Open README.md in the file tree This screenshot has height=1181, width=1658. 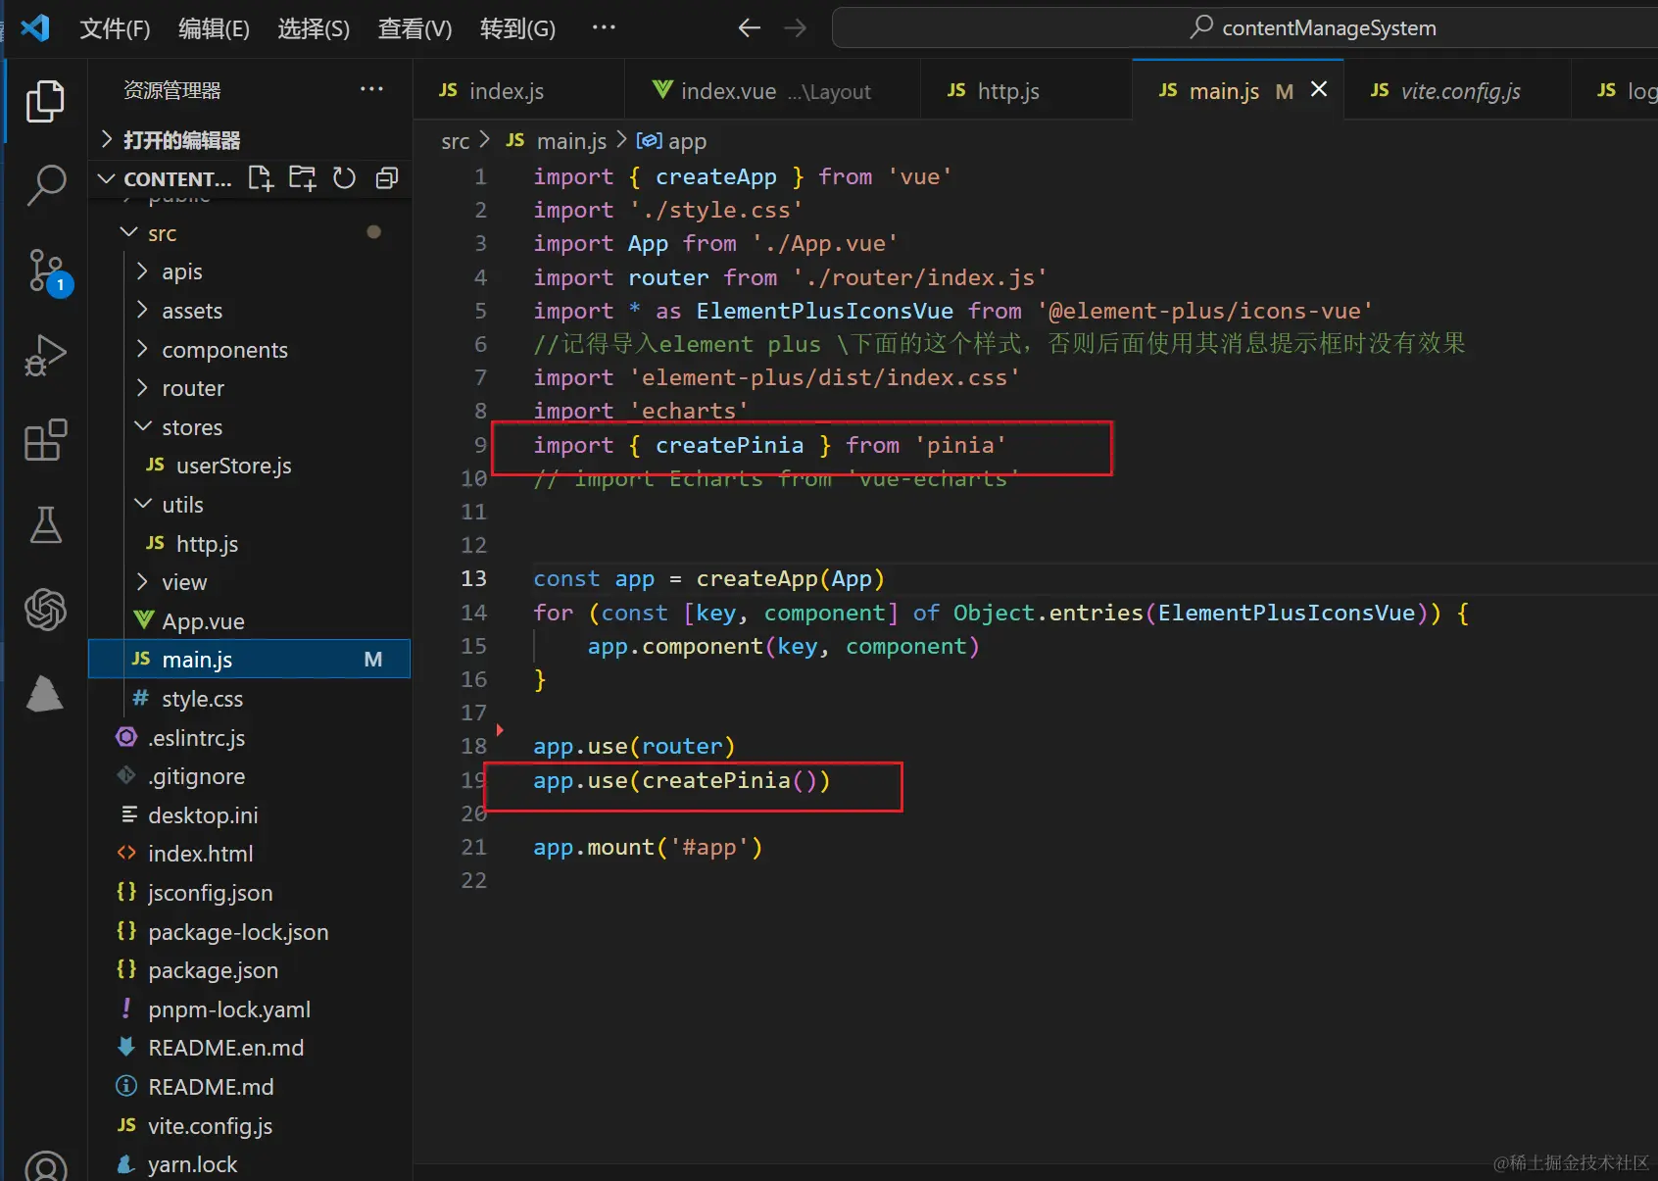coord(250,1086)
